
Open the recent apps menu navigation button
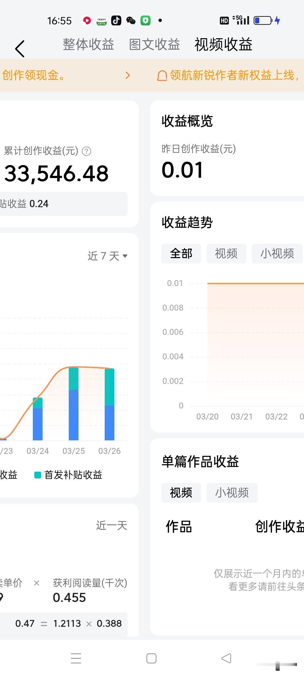click(76, 658)
